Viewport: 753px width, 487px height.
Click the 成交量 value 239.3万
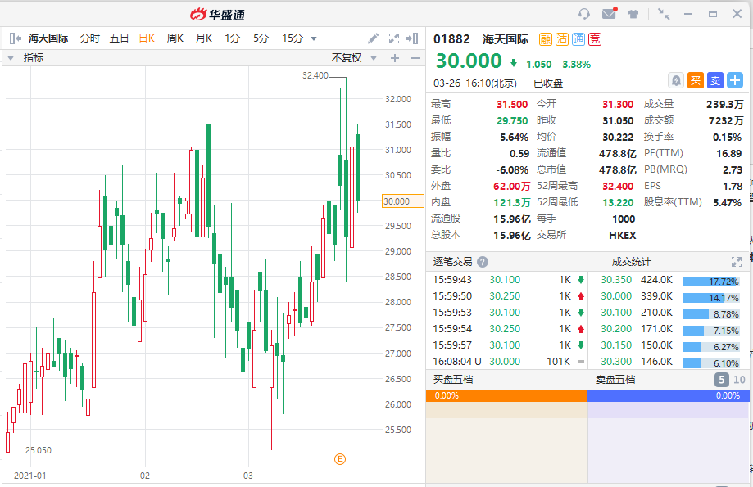[724, 104]
